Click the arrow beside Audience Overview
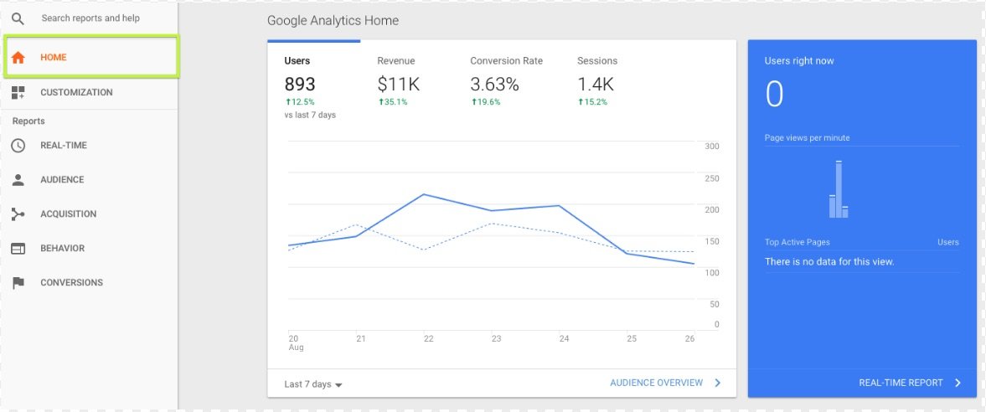The image size is (986, 412). [717, 383]
